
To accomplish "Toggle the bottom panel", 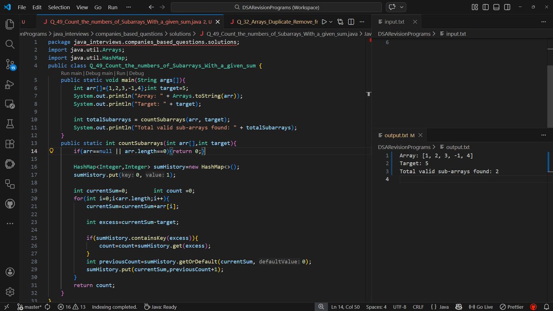I will click(x=496, y=7).
